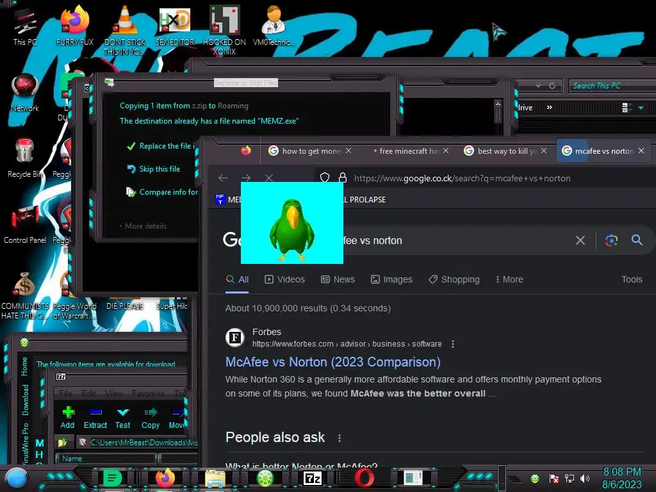Click the Tools button in Google
Viewport: 656px width, 492px height.
[632, 279]
